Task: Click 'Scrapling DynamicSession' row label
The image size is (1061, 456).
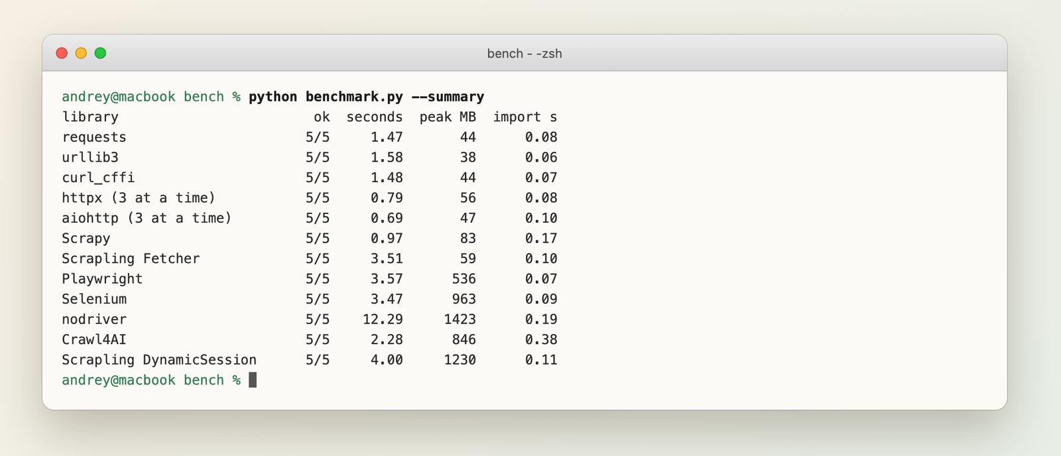Action: tap(159, 360)
